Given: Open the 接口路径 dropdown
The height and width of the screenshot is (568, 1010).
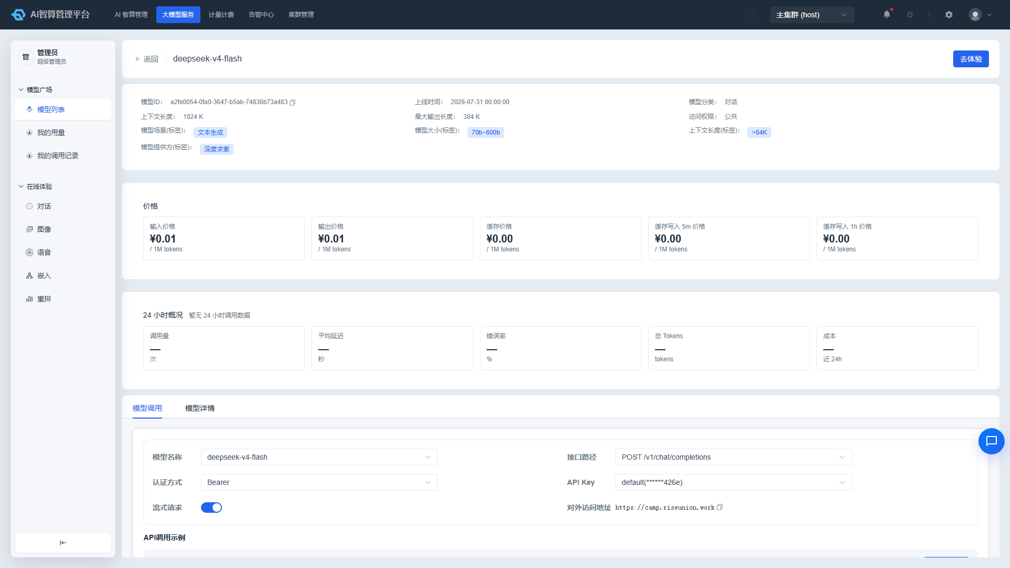Looking at the screenshot, I should [733, 457].
